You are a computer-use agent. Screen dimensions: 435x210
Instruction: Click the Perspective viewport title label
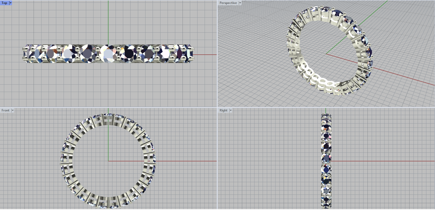(228, 3)
